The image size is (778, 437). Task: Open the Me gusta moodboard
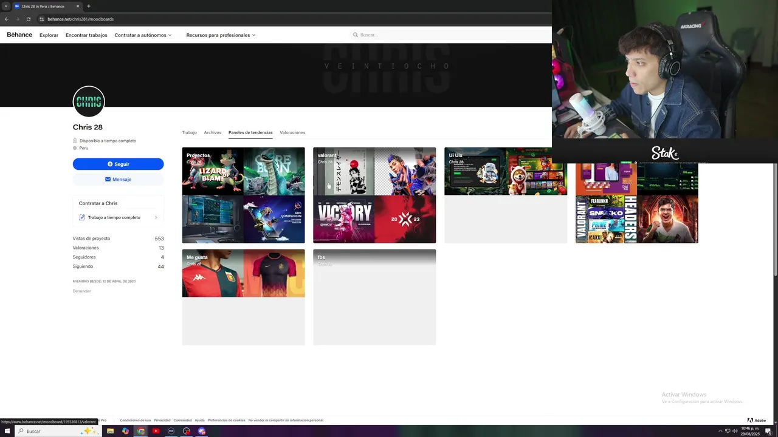(x=243, y=297)
